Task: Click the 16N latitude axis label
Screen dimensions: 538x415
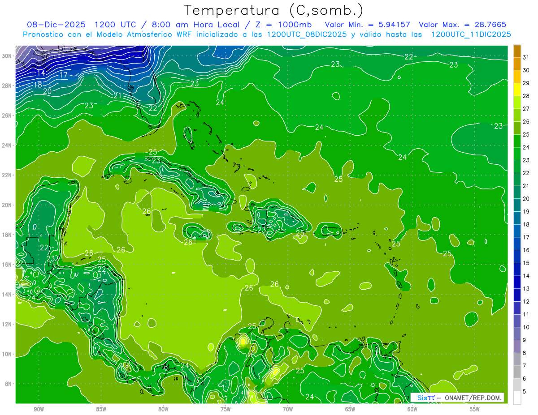Action: 7,265
